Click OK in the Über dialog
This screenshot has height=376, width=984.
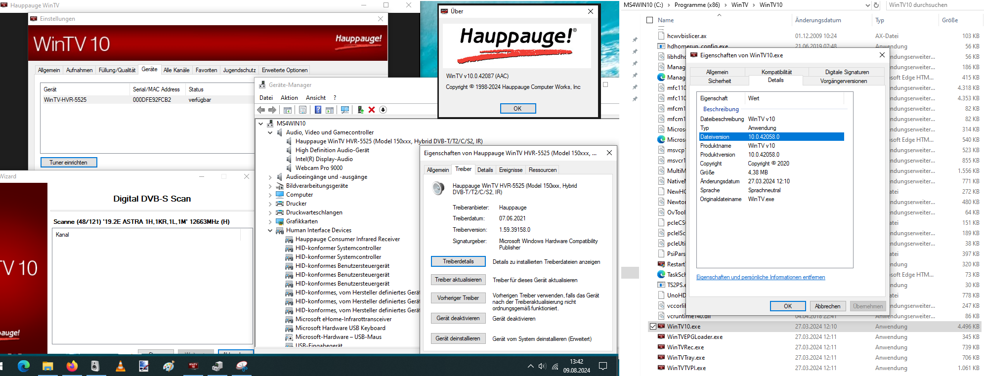click(517, 109)
